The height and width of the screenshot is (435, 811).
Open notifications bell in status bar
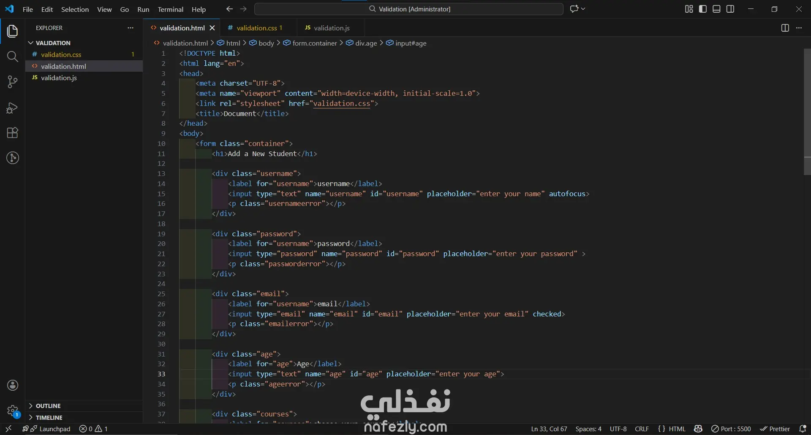pyautogui.click(x=803, y=429)
